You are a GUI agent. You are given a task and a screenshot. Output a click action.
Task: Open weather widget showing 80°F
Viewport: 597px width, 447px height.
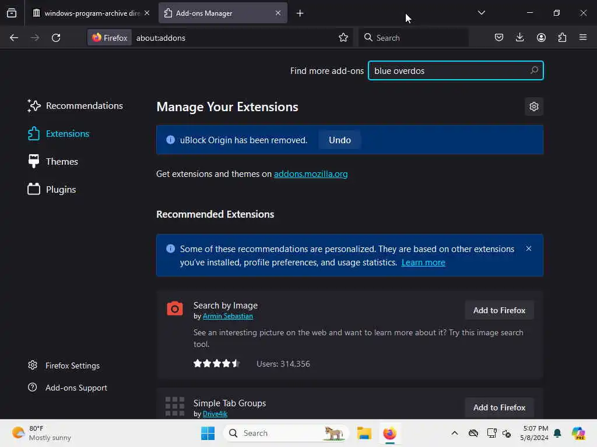tap(42, 433)
